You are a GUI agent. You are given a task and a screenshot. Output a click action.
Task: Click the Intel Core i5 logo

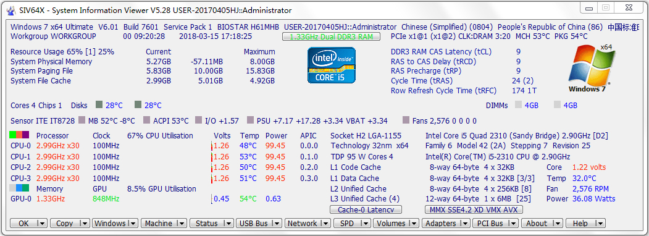click(x=332, y=65)
